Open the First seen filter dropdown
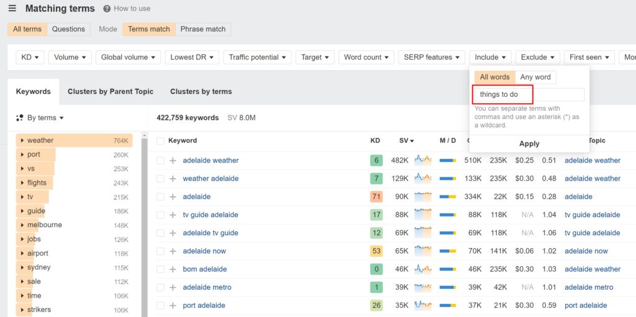 pos(589,57)
